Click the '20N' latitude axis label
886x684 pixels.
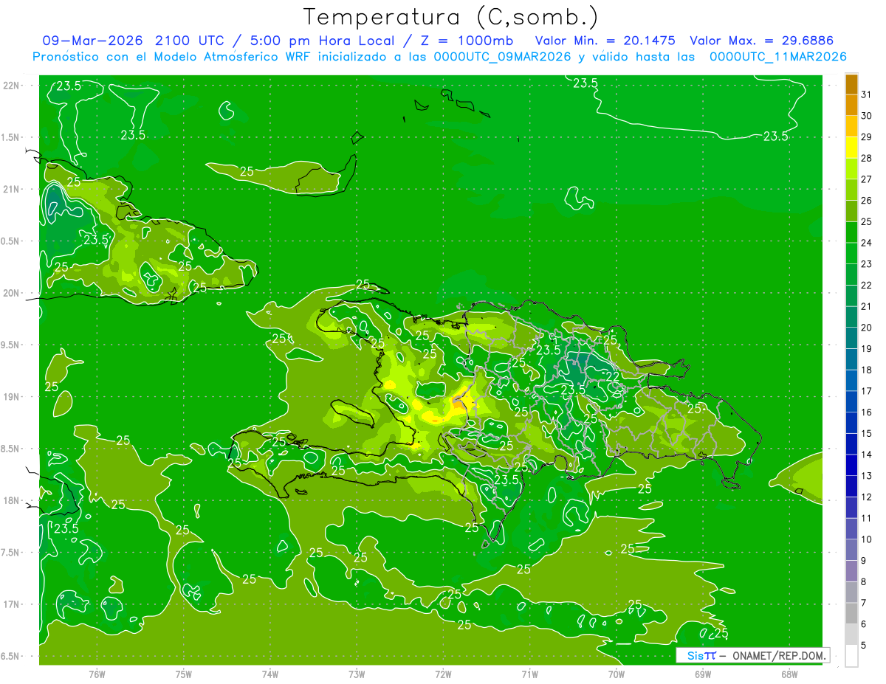click(11, 293)
